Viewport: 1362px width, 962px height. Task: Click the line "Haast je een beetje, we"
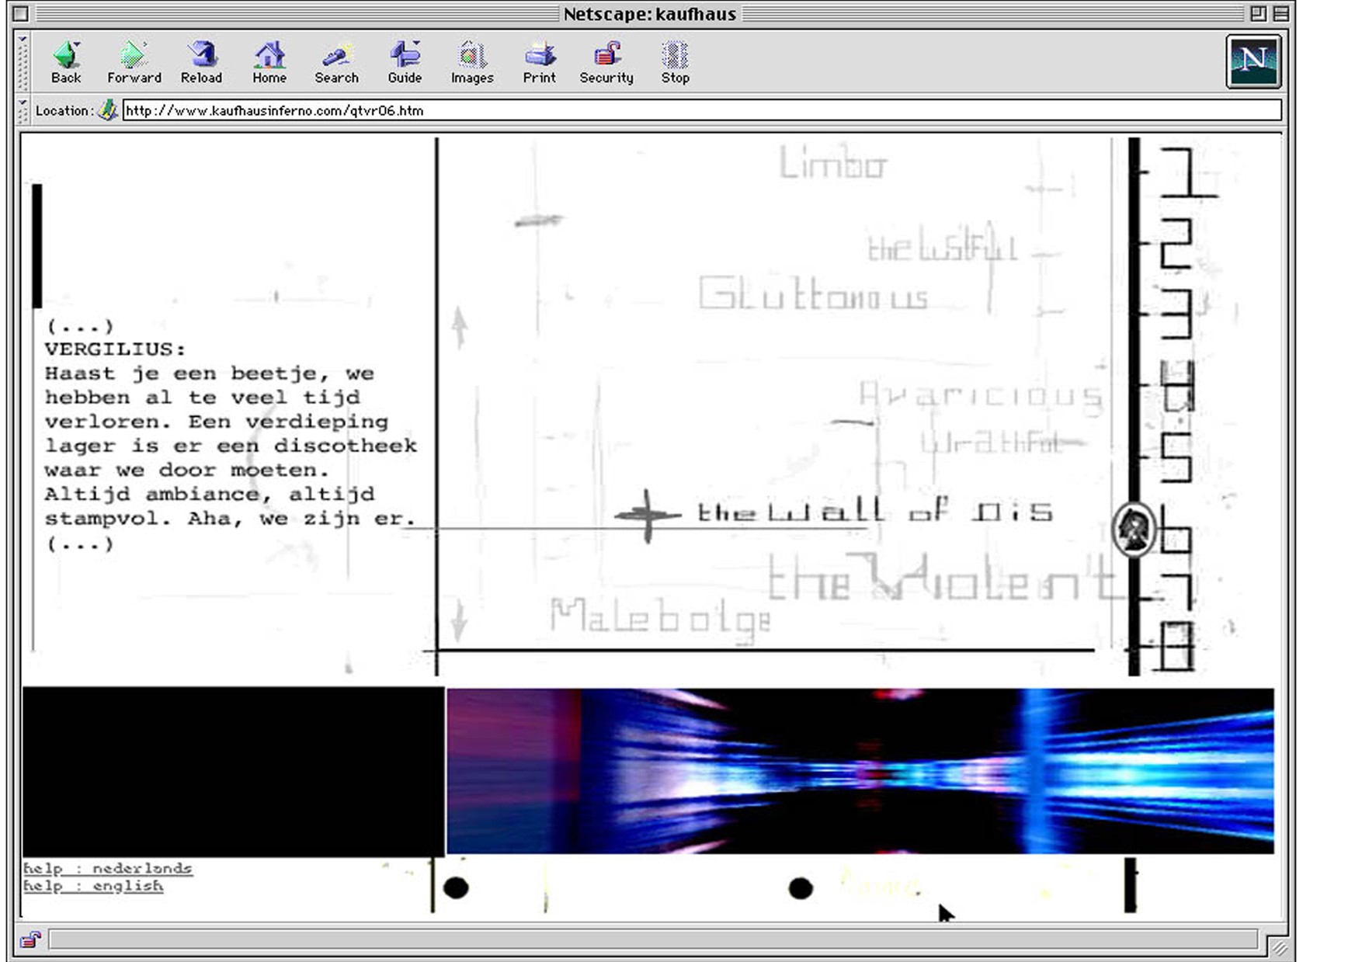[x=210, y=373]
